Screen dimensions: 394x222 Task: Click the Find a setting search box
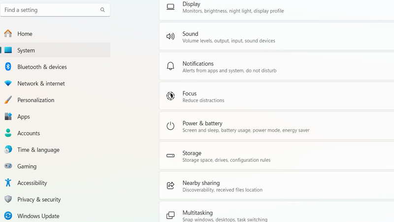click(x=55, y=10)
